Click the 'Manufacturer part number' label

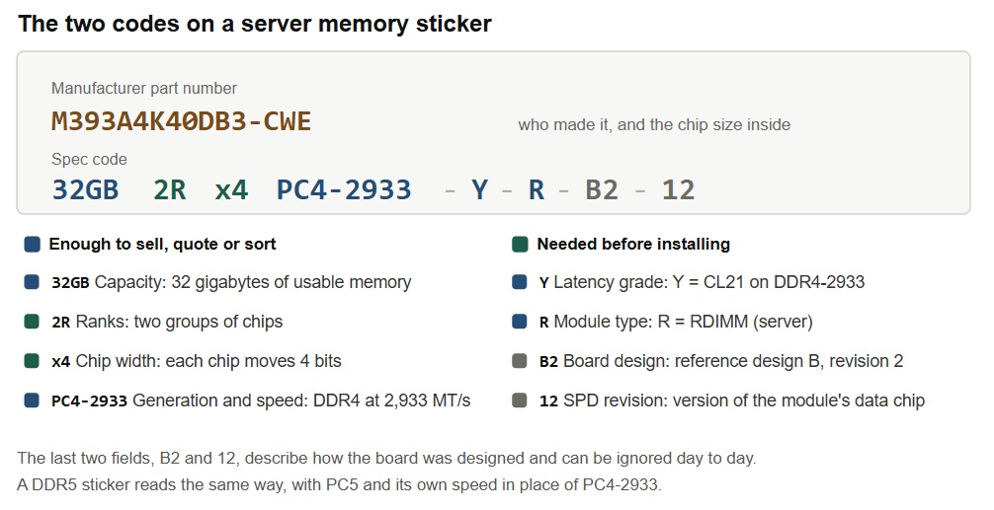click(144, 89)
